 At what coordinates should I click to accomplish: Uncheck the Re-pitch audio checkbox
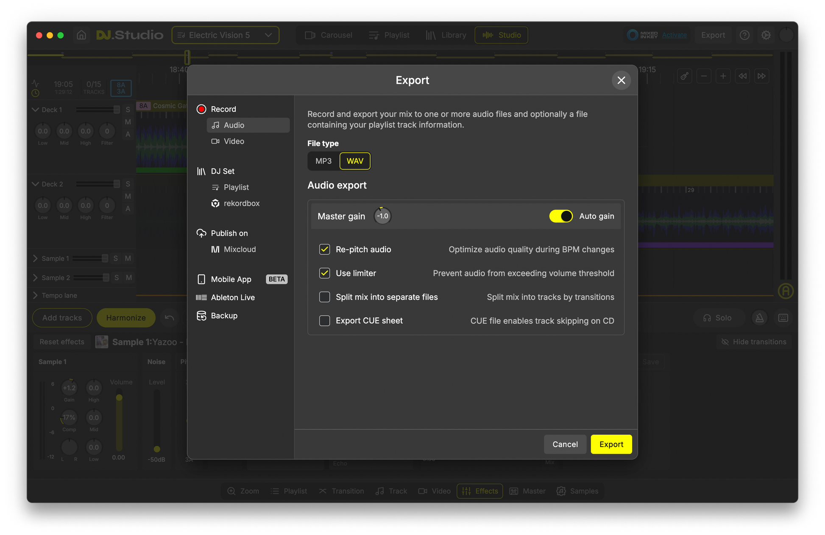point(325,249)
